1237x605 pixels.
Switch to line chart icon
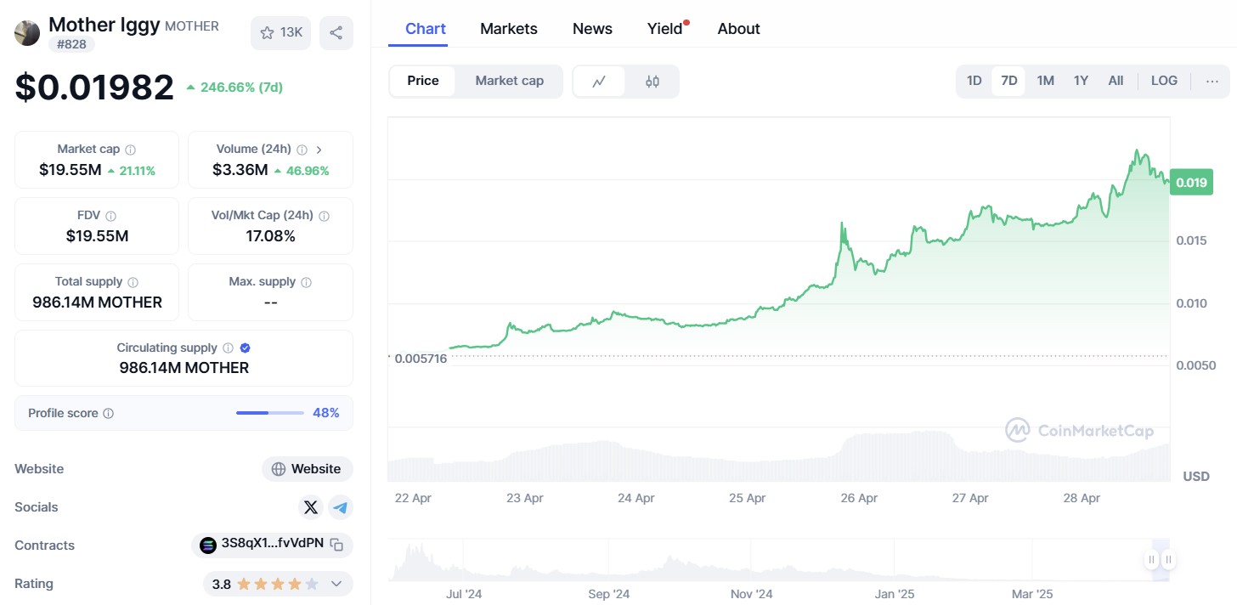pyautogui.click(x=599, y=82)
